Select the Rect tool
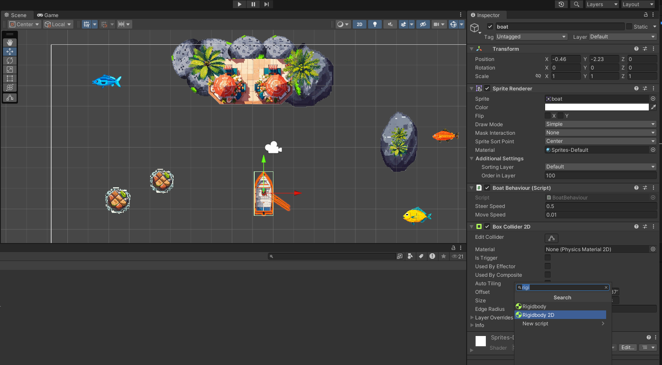 [x=9, y=78]
